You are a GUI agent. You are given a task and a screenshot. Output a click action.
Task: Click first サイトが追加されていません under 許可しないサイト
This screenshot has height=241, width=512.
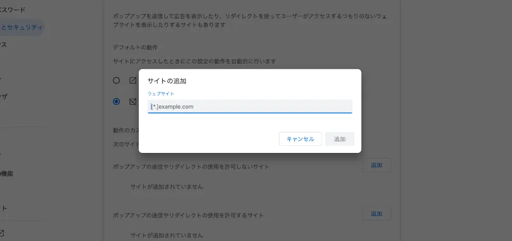(x=166, y=187)
